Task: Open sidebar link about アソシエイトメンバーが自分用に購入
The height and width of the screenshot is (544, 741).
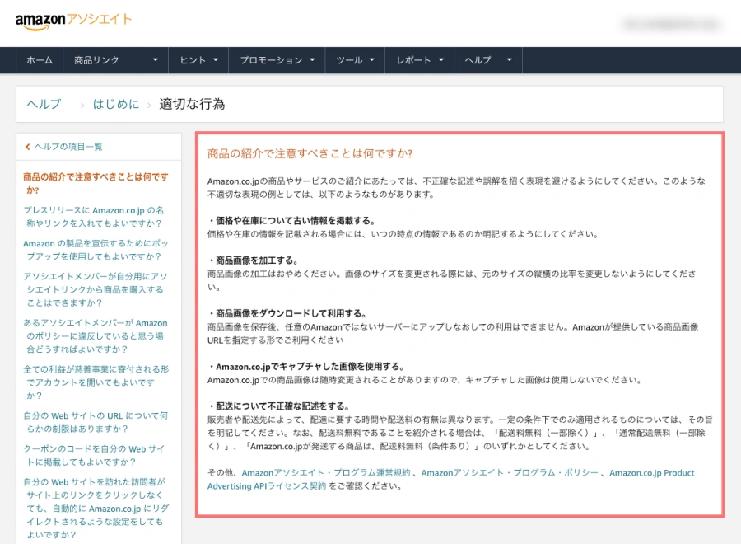Action: pyautogui.click(x=95, y=289)
